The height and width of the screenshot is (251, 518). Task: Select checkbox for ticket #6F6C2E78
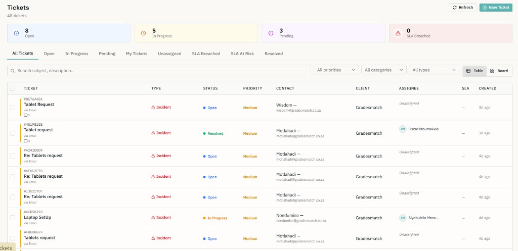[13, 177]
